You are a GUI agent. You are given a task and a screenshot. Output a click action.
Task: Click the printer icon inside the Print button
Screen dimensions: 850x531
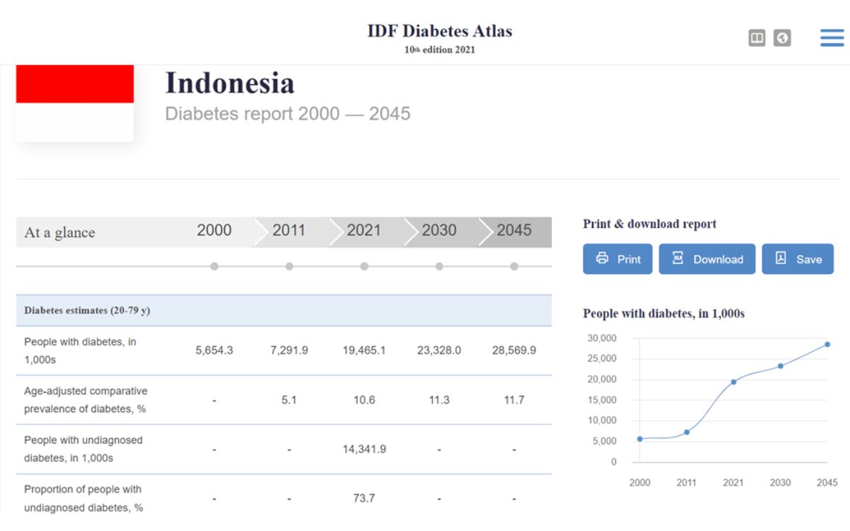pyautogui.click(x=601, y=258)
